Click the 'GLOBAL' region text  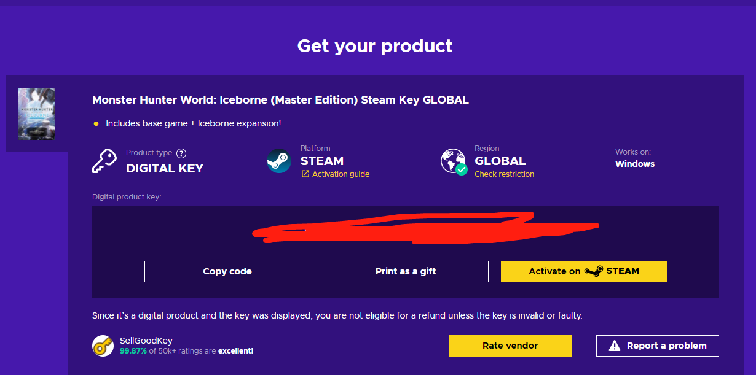pyautogui.click(x=500, y=161)
